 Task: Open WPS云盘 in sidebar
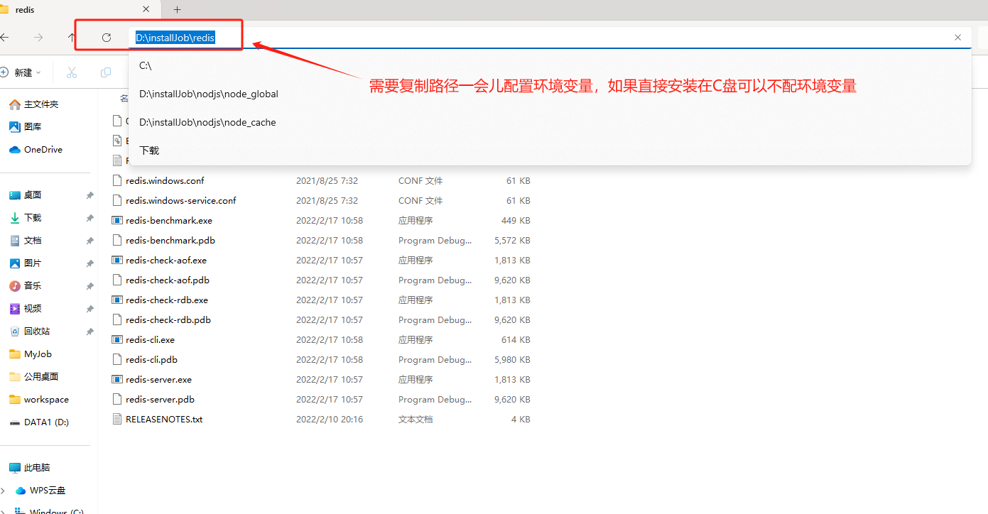(x=40, y=491)
